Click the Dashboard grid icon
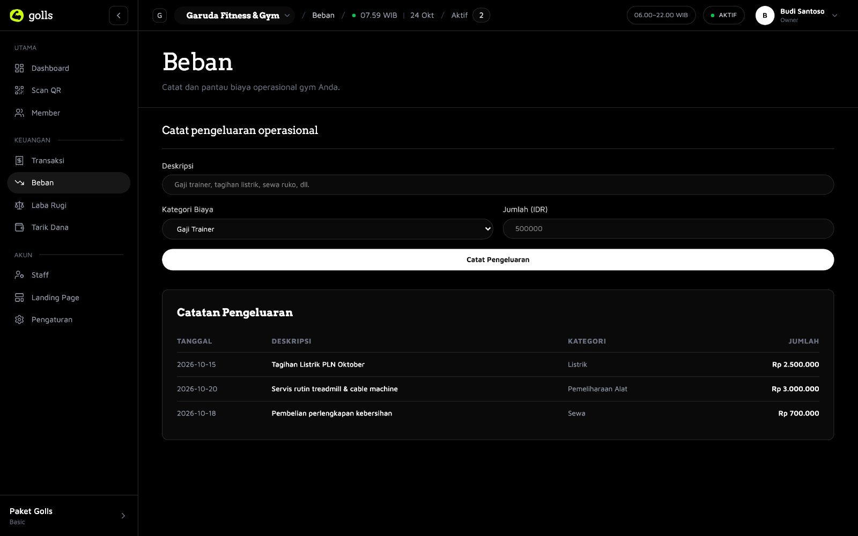This screenshot has height=536, width=858. 19,68
